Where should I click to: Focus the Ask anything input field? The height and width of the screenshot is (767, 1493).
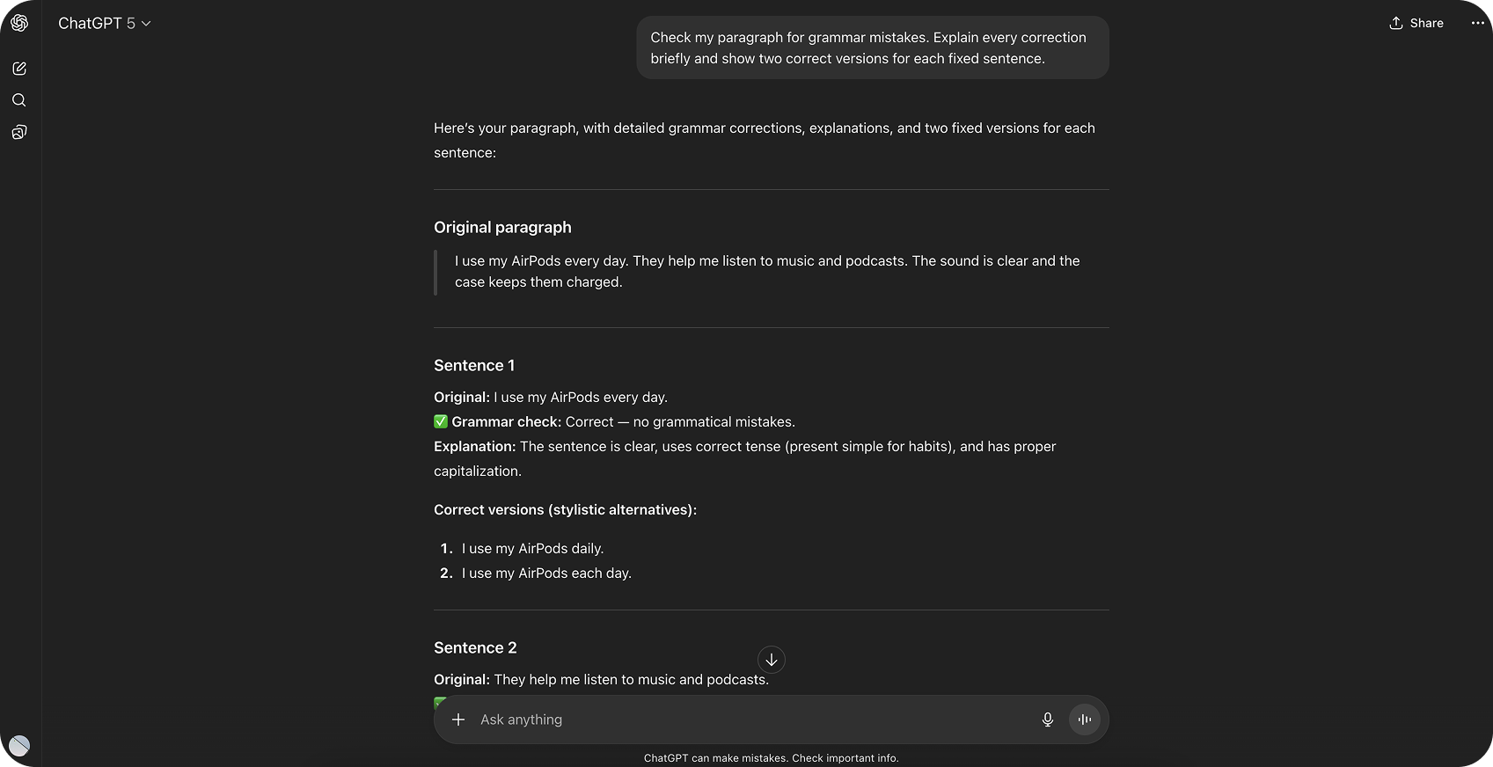pos(748,720)
